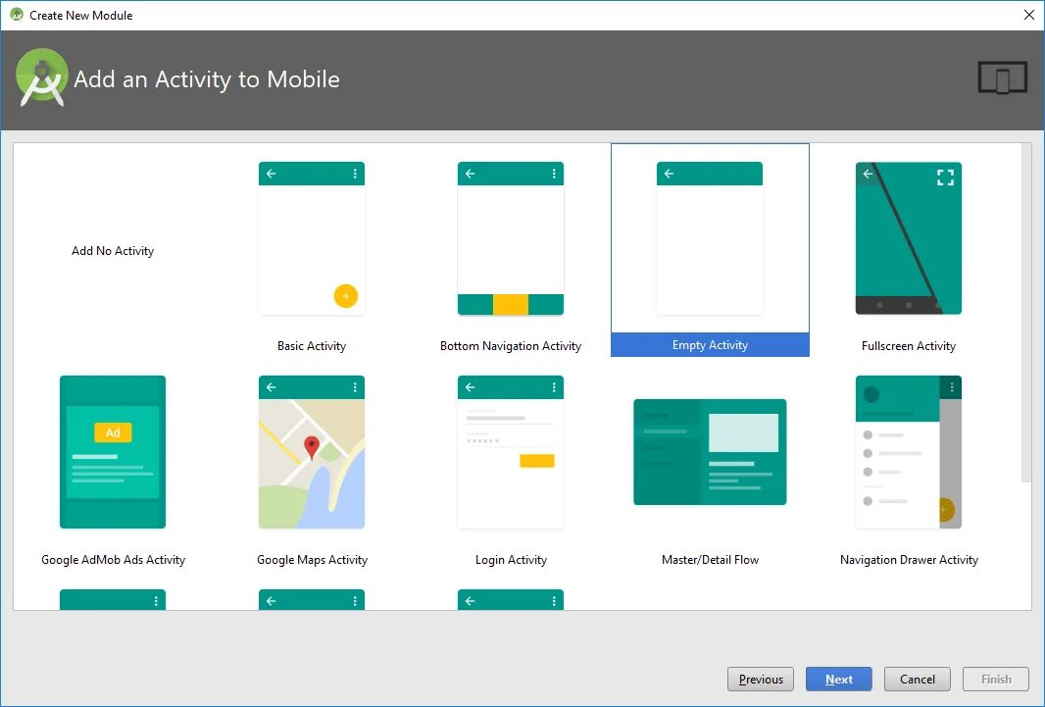Click the Android Studio logo in header

[x=42, y=78]
